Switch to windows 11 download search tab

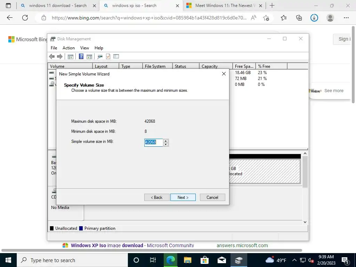58,6
